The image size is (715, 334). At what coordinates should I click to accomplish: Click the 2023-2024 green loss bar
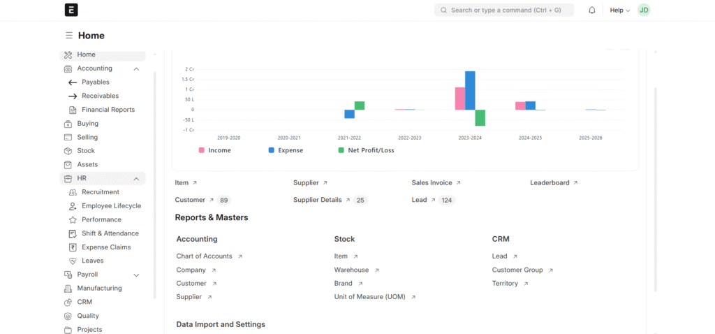pyautogui.click(x=480, y=117)
